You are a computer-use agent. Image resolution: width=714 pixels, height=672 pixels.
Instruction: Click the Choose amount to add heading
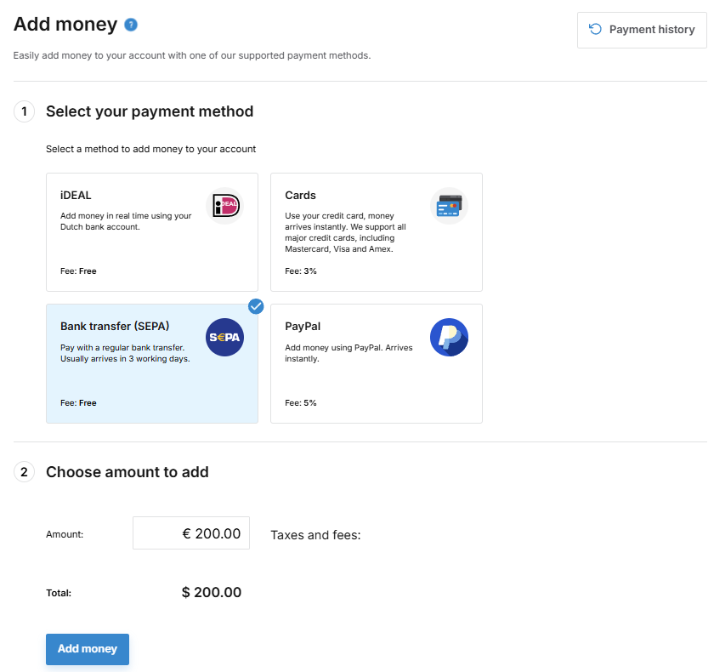127,472
